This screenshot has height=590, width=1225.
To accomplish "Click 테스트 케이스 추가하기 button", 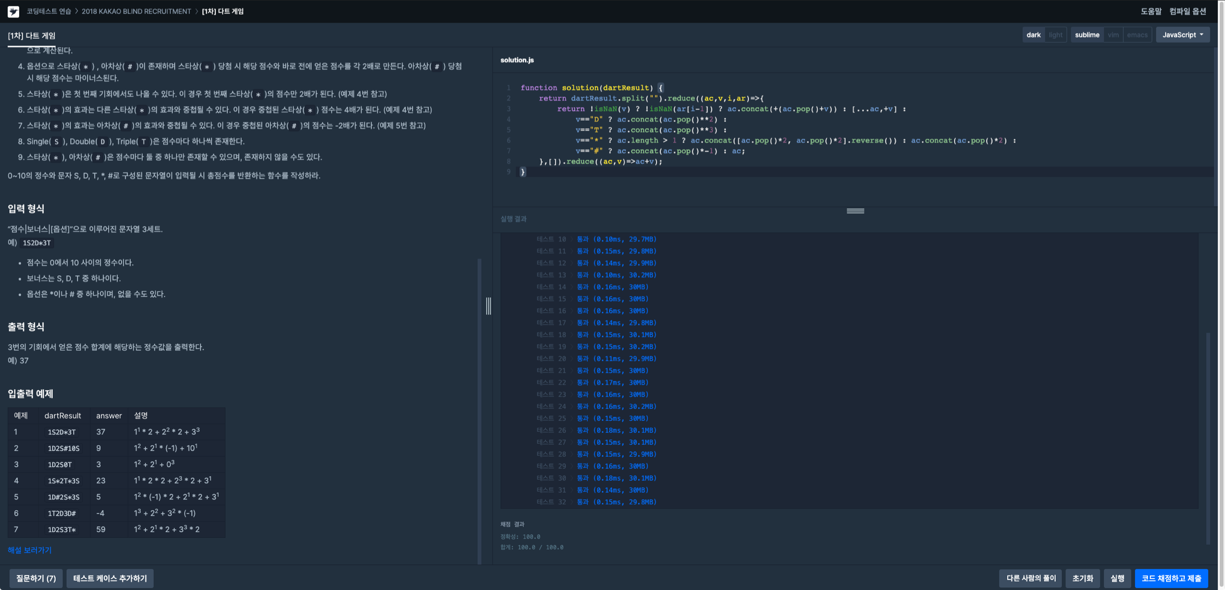I will point(110,578).
